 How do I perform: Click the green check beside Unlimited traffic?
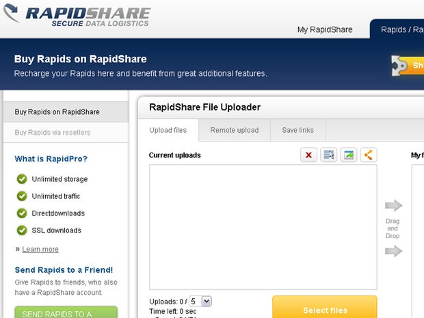(22, 196)
